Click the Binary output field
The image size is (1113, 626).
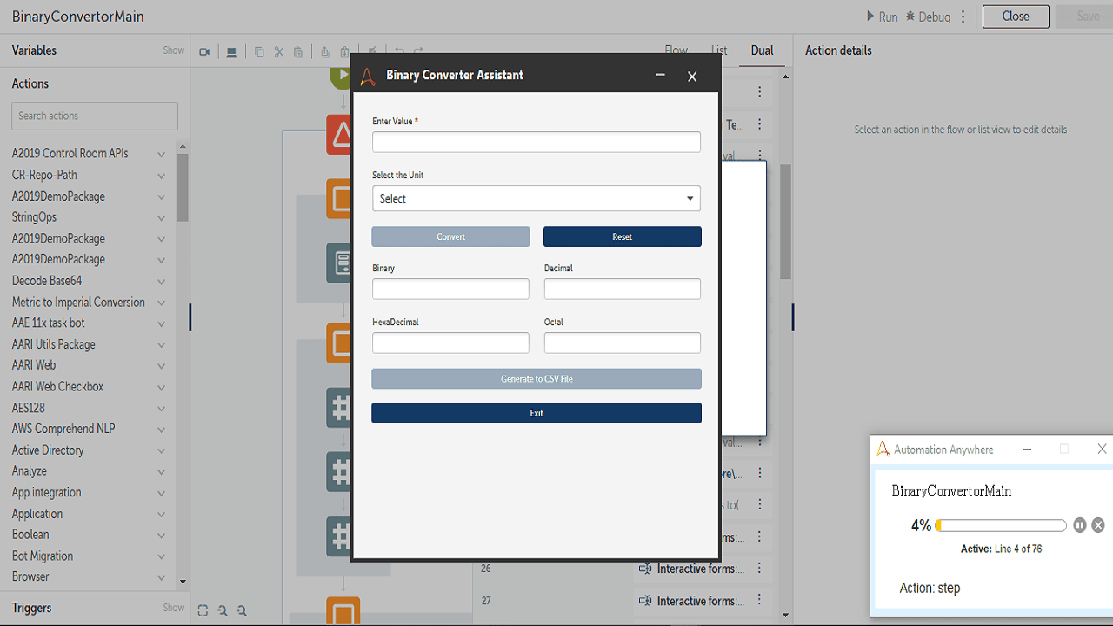[x=450, y=289]
